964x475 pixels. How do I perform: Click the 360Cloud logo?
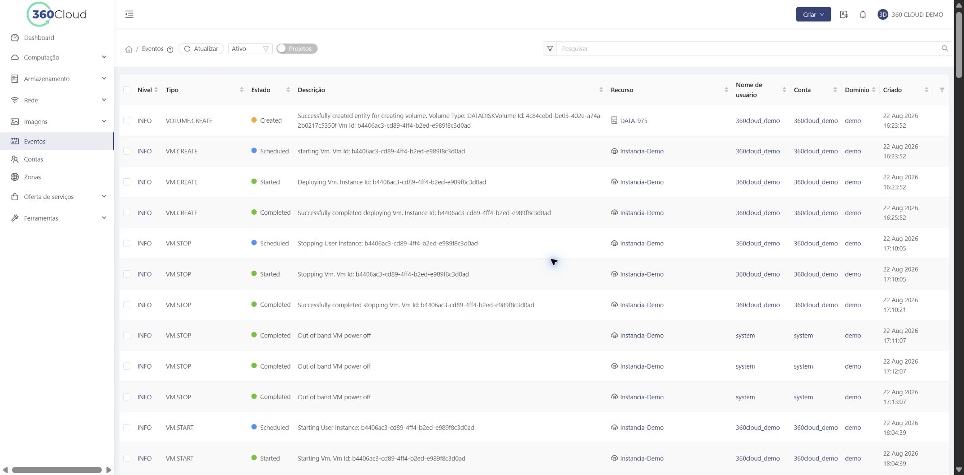(57, 14)
